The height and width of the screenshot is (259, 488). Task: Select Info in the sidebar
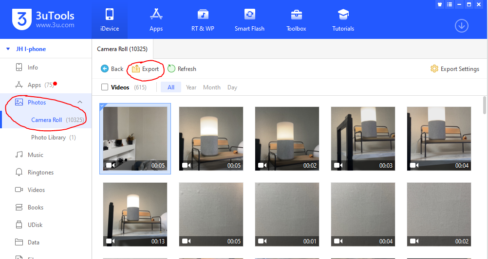coord(46,68)
